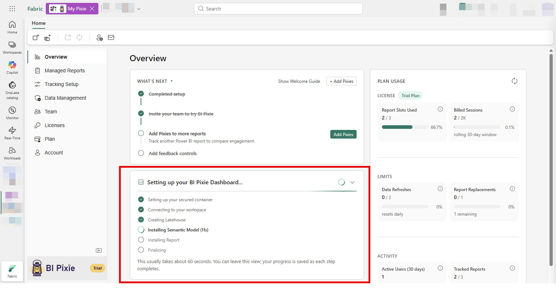
Task: Click Show Welcome Guide link
Action: 299,81
